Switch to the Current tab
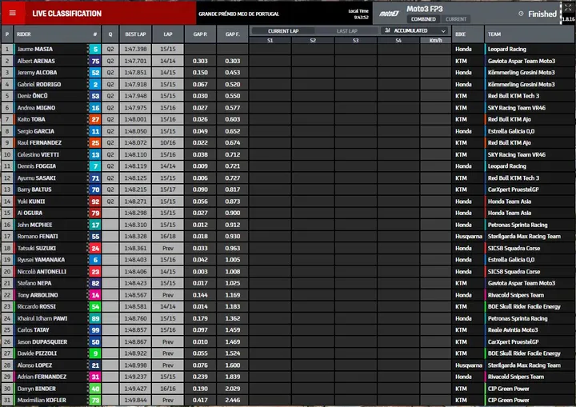This screenshot has width=576, height=407. click(x=456, y=19)
